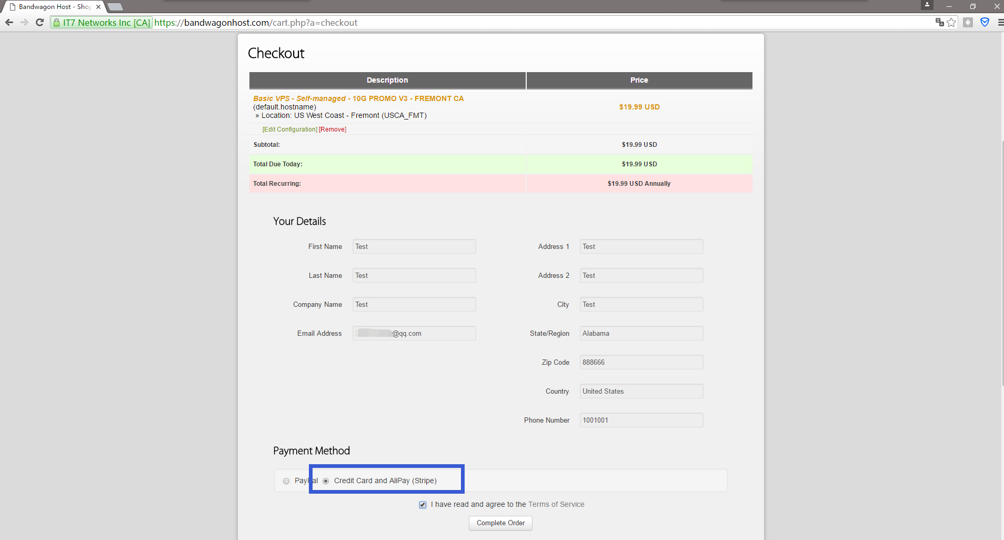Open the Terms of Service link
The width and height of the screenshot is (1004, 540).
pos(556,504)
